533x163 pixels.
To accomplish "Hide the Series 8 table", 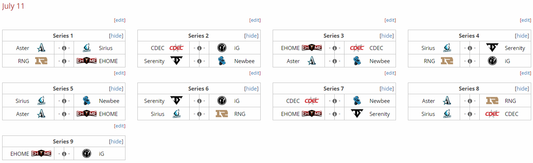I will point(522,88).
